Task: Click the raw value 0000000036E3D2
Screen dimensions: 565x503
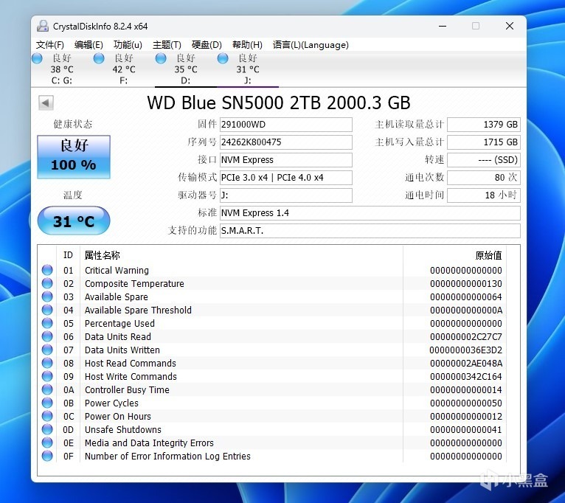Action: (466, 350)
